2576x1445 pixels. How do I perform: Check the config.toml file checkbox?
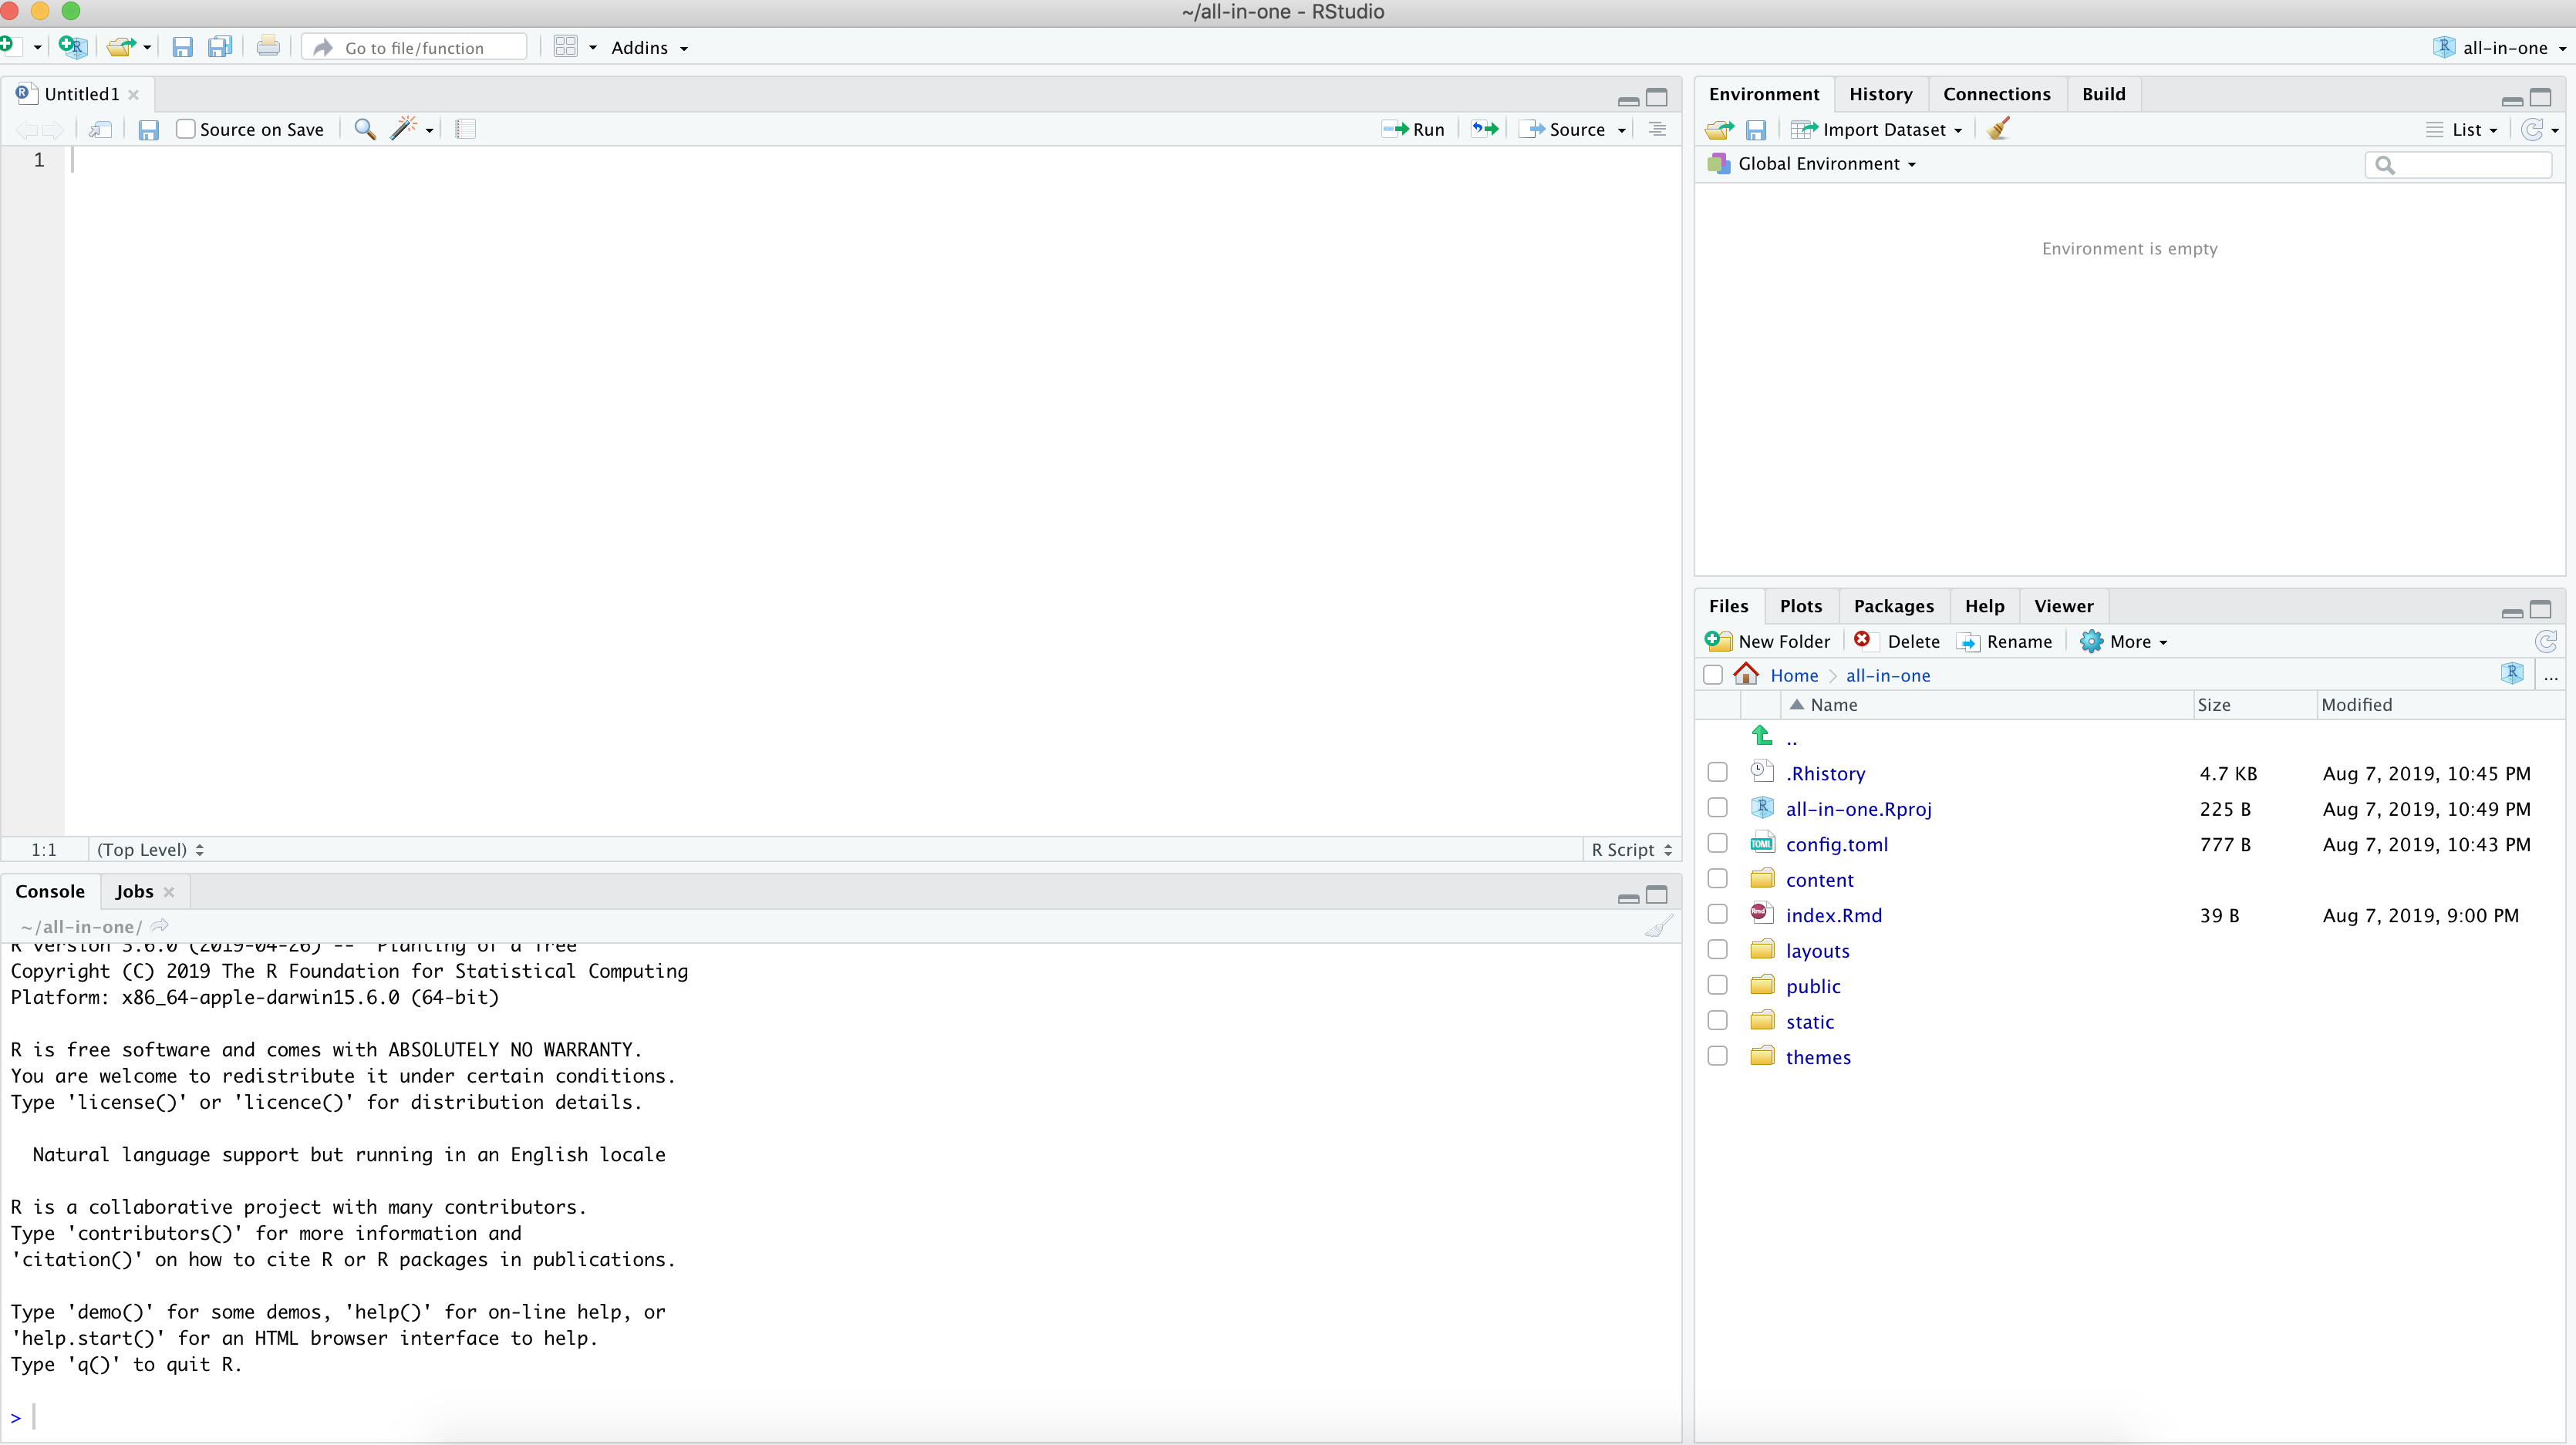pyautogui.click(x=1718, y=844)
